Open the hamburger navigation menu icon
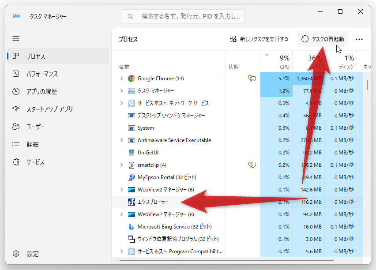The height and width of the screenshot is (270, 376). 16,38
